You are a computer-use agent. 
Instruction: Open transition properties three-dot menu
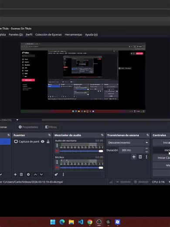(146, 157)
